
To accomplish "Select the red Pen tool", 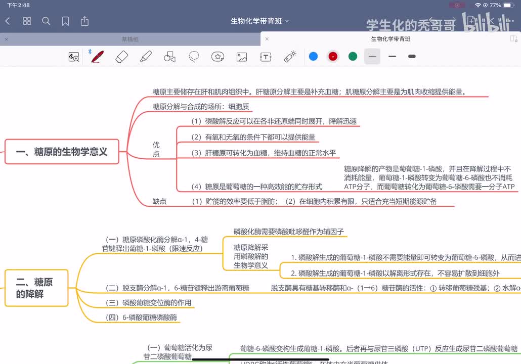I will coord(97,57).
